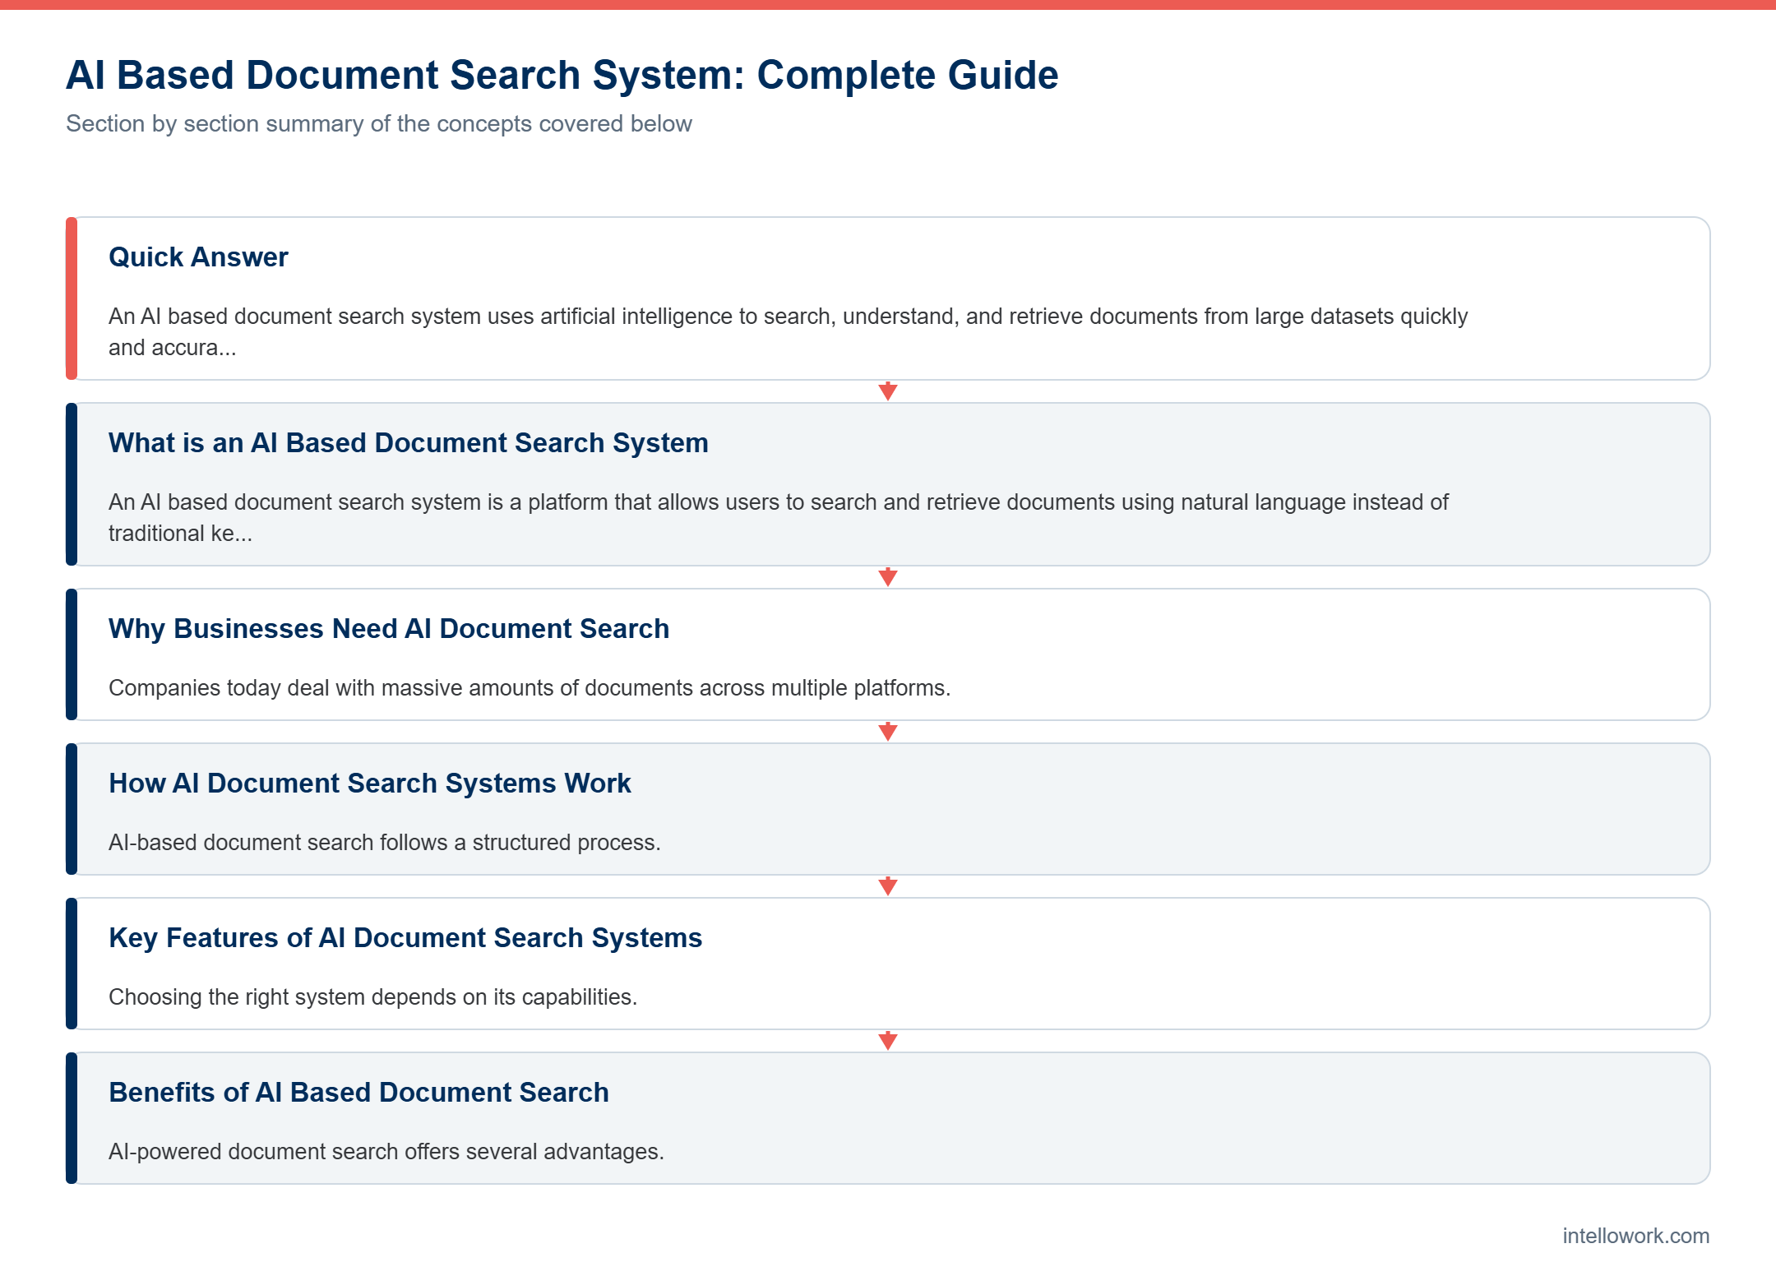Click text "AI-powered document search offers several advantages."
This screenshot has width=1776, height=1276.
pyautogui.click(x=386, y=1152)
